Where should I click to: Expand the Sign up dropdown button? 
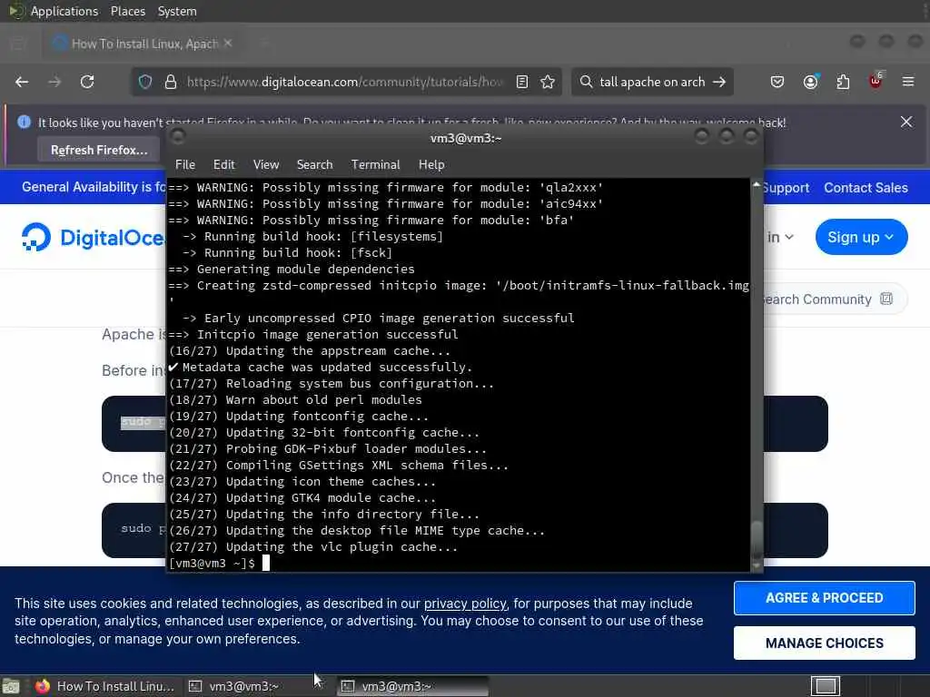[x=861, y=237]
